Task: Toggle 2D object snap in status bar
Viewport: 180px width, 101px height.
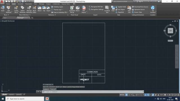Action: tap(148, 95)
